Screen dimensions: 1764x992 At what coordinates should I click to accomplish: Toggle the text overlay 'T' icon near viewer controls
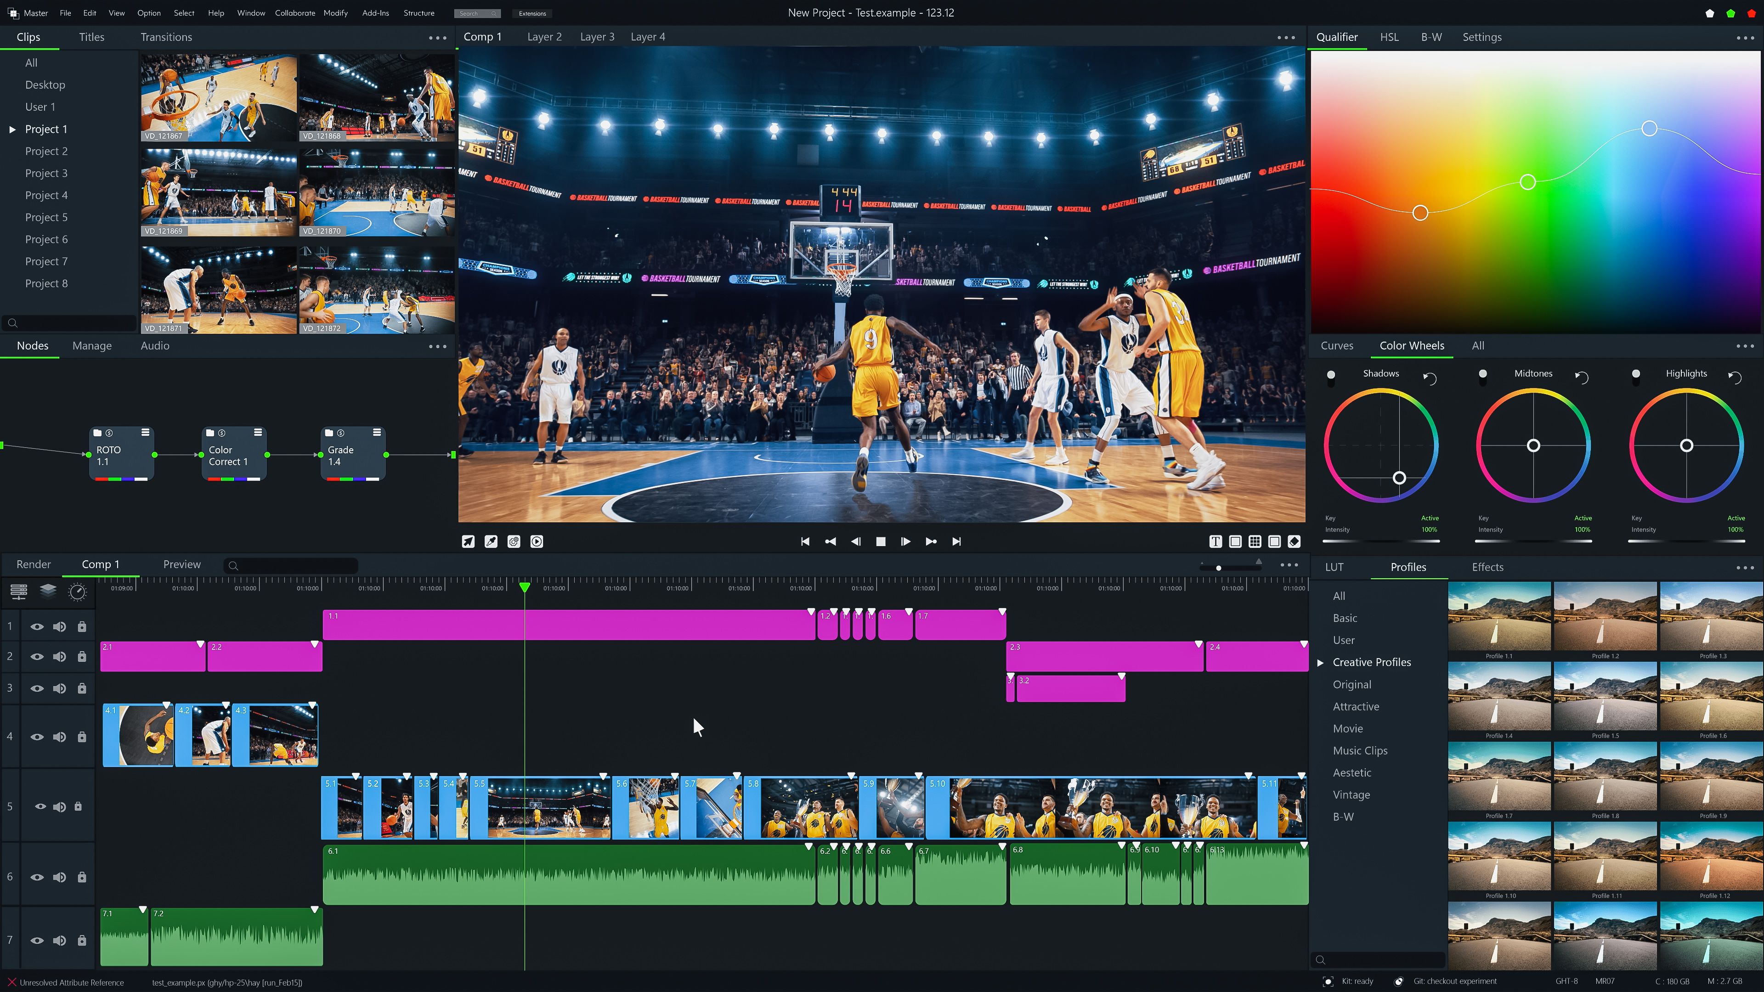1216,541
